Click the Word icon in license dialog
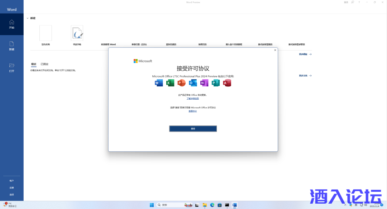 159,83
